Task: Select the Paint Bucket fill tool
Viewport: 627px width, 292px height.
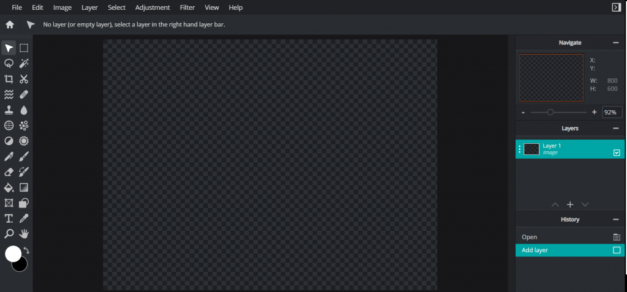Action: click(9, 187)
